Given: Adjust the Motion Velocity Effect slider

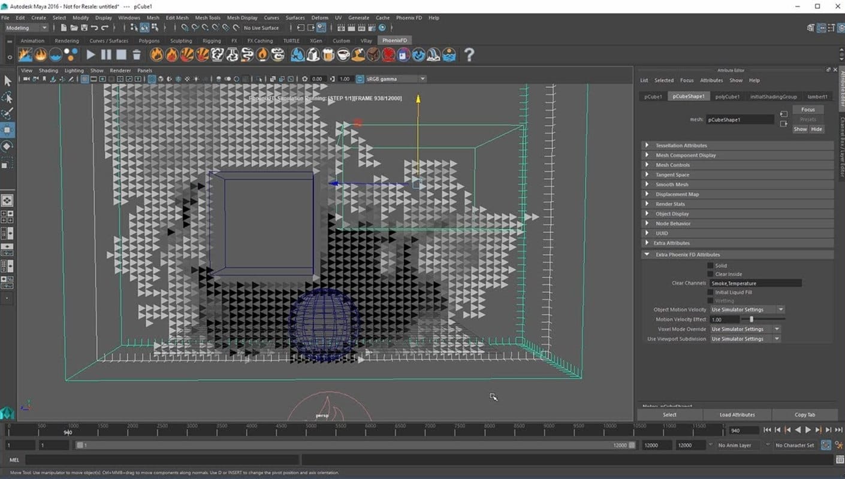Looking at the screenshot, I should tap(752, 320).
